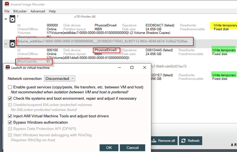Click the Launch as virtual machine dialog icon
Viewport: 237px width, 152px height.
point(8,68)
